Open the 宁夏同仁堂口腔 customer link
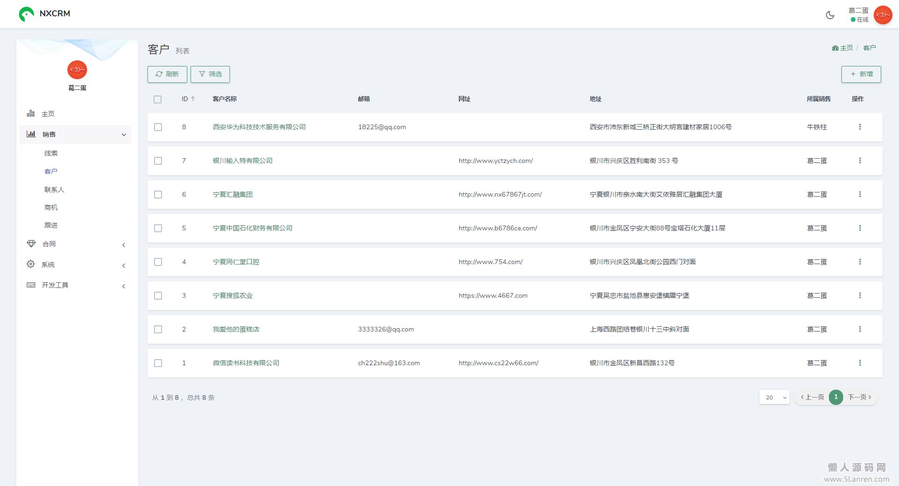The width and height of the screenshot is (899, 486). tap(236, 262)
